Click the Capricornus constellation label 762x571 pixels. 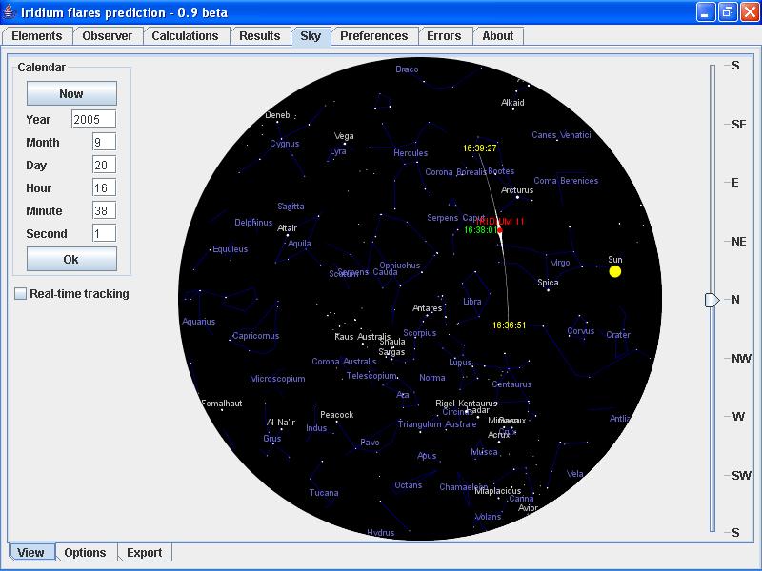coord(255,336)
